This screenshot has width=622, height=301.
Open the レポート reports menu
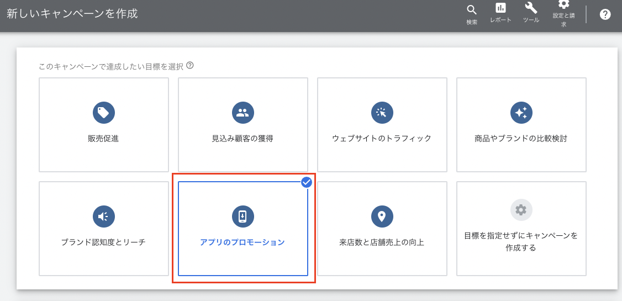(500, 12)
